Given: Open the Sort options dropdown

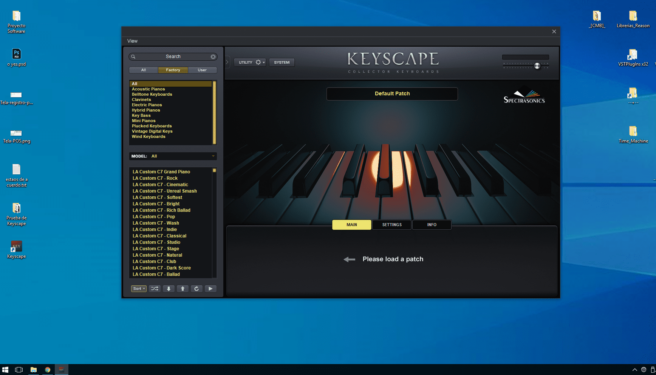Looking at the screenshot, I should tap(138, 288).
